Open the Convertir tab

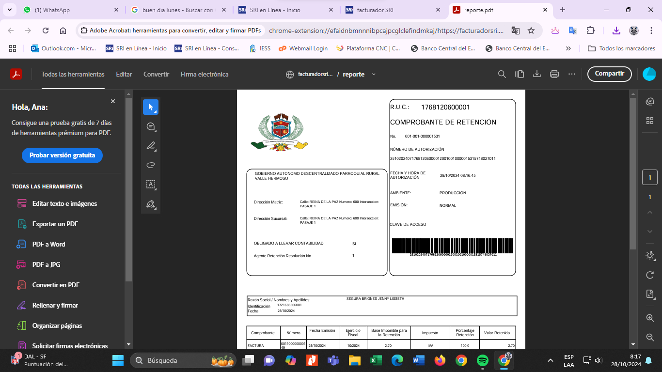pyautogui.click(x=156, y=74)
